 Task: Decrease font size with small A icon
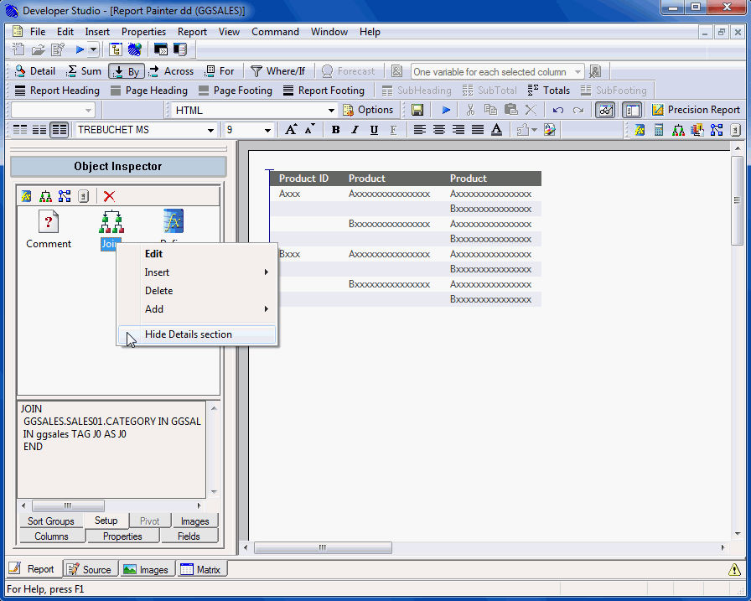[310, 130]
